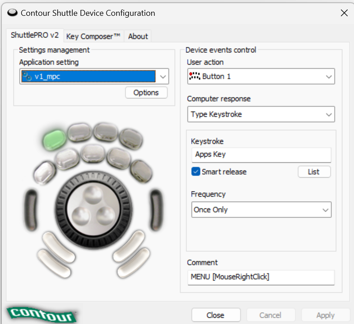Click the highlighted v1_mpc setting name

click(47, 77)
